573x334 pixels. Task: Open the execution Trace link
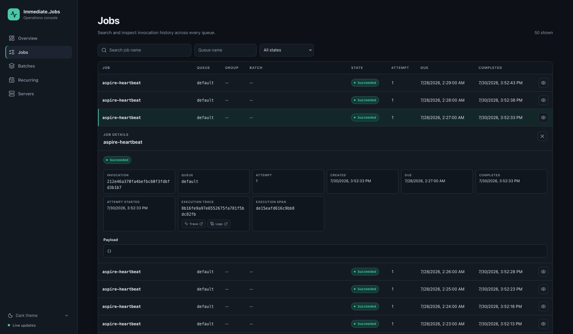[194, 224]
